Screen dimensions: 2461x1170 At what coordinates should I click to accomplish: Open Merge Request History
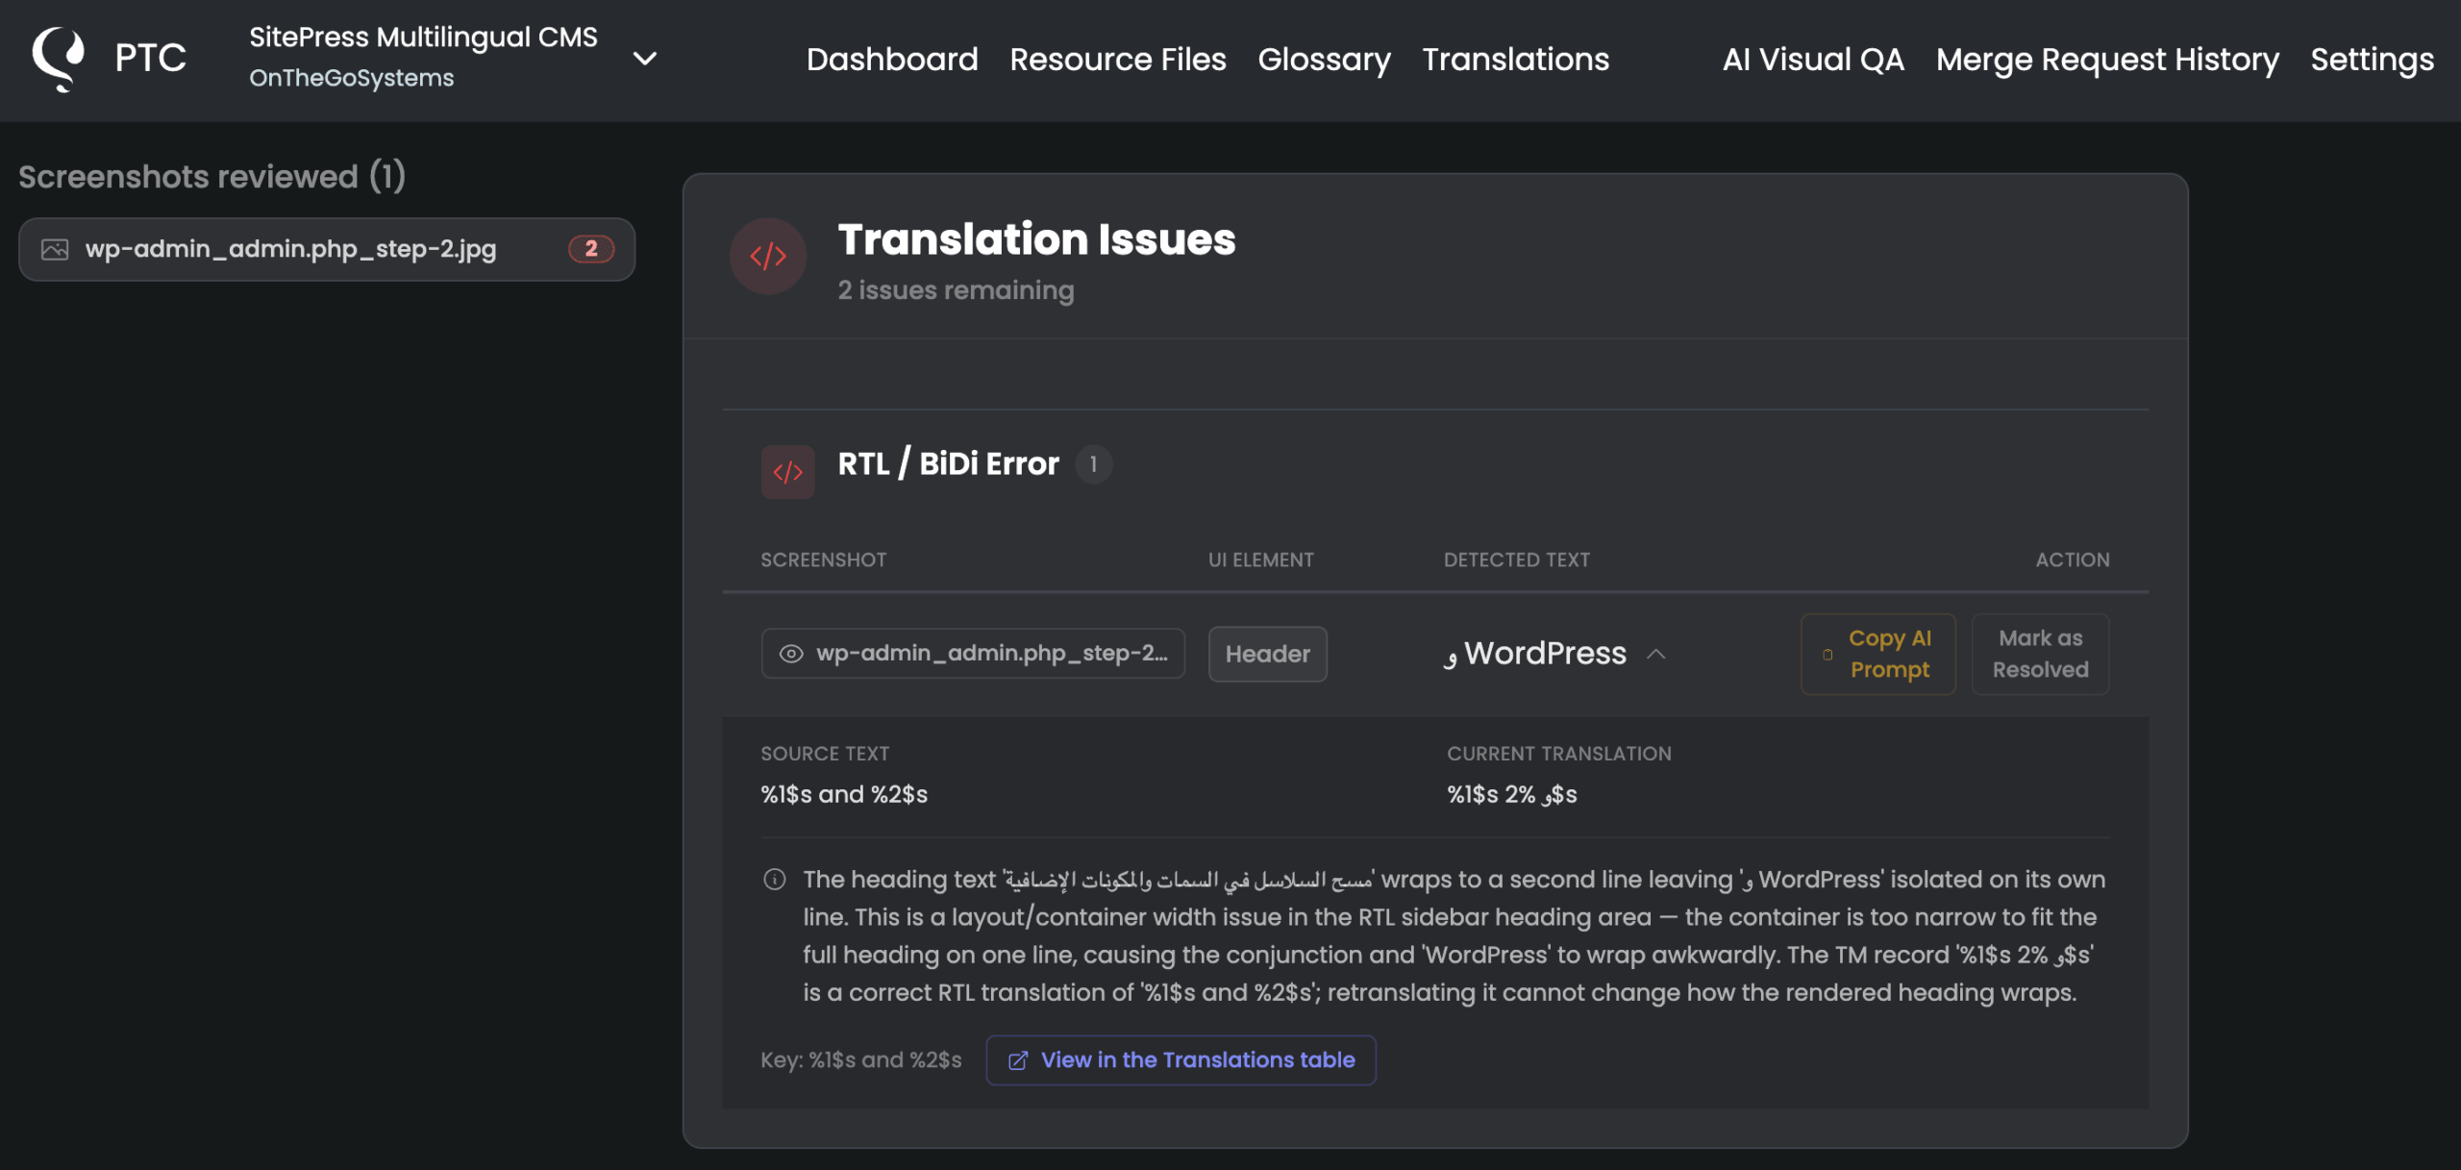click(x=2107, y=59)
